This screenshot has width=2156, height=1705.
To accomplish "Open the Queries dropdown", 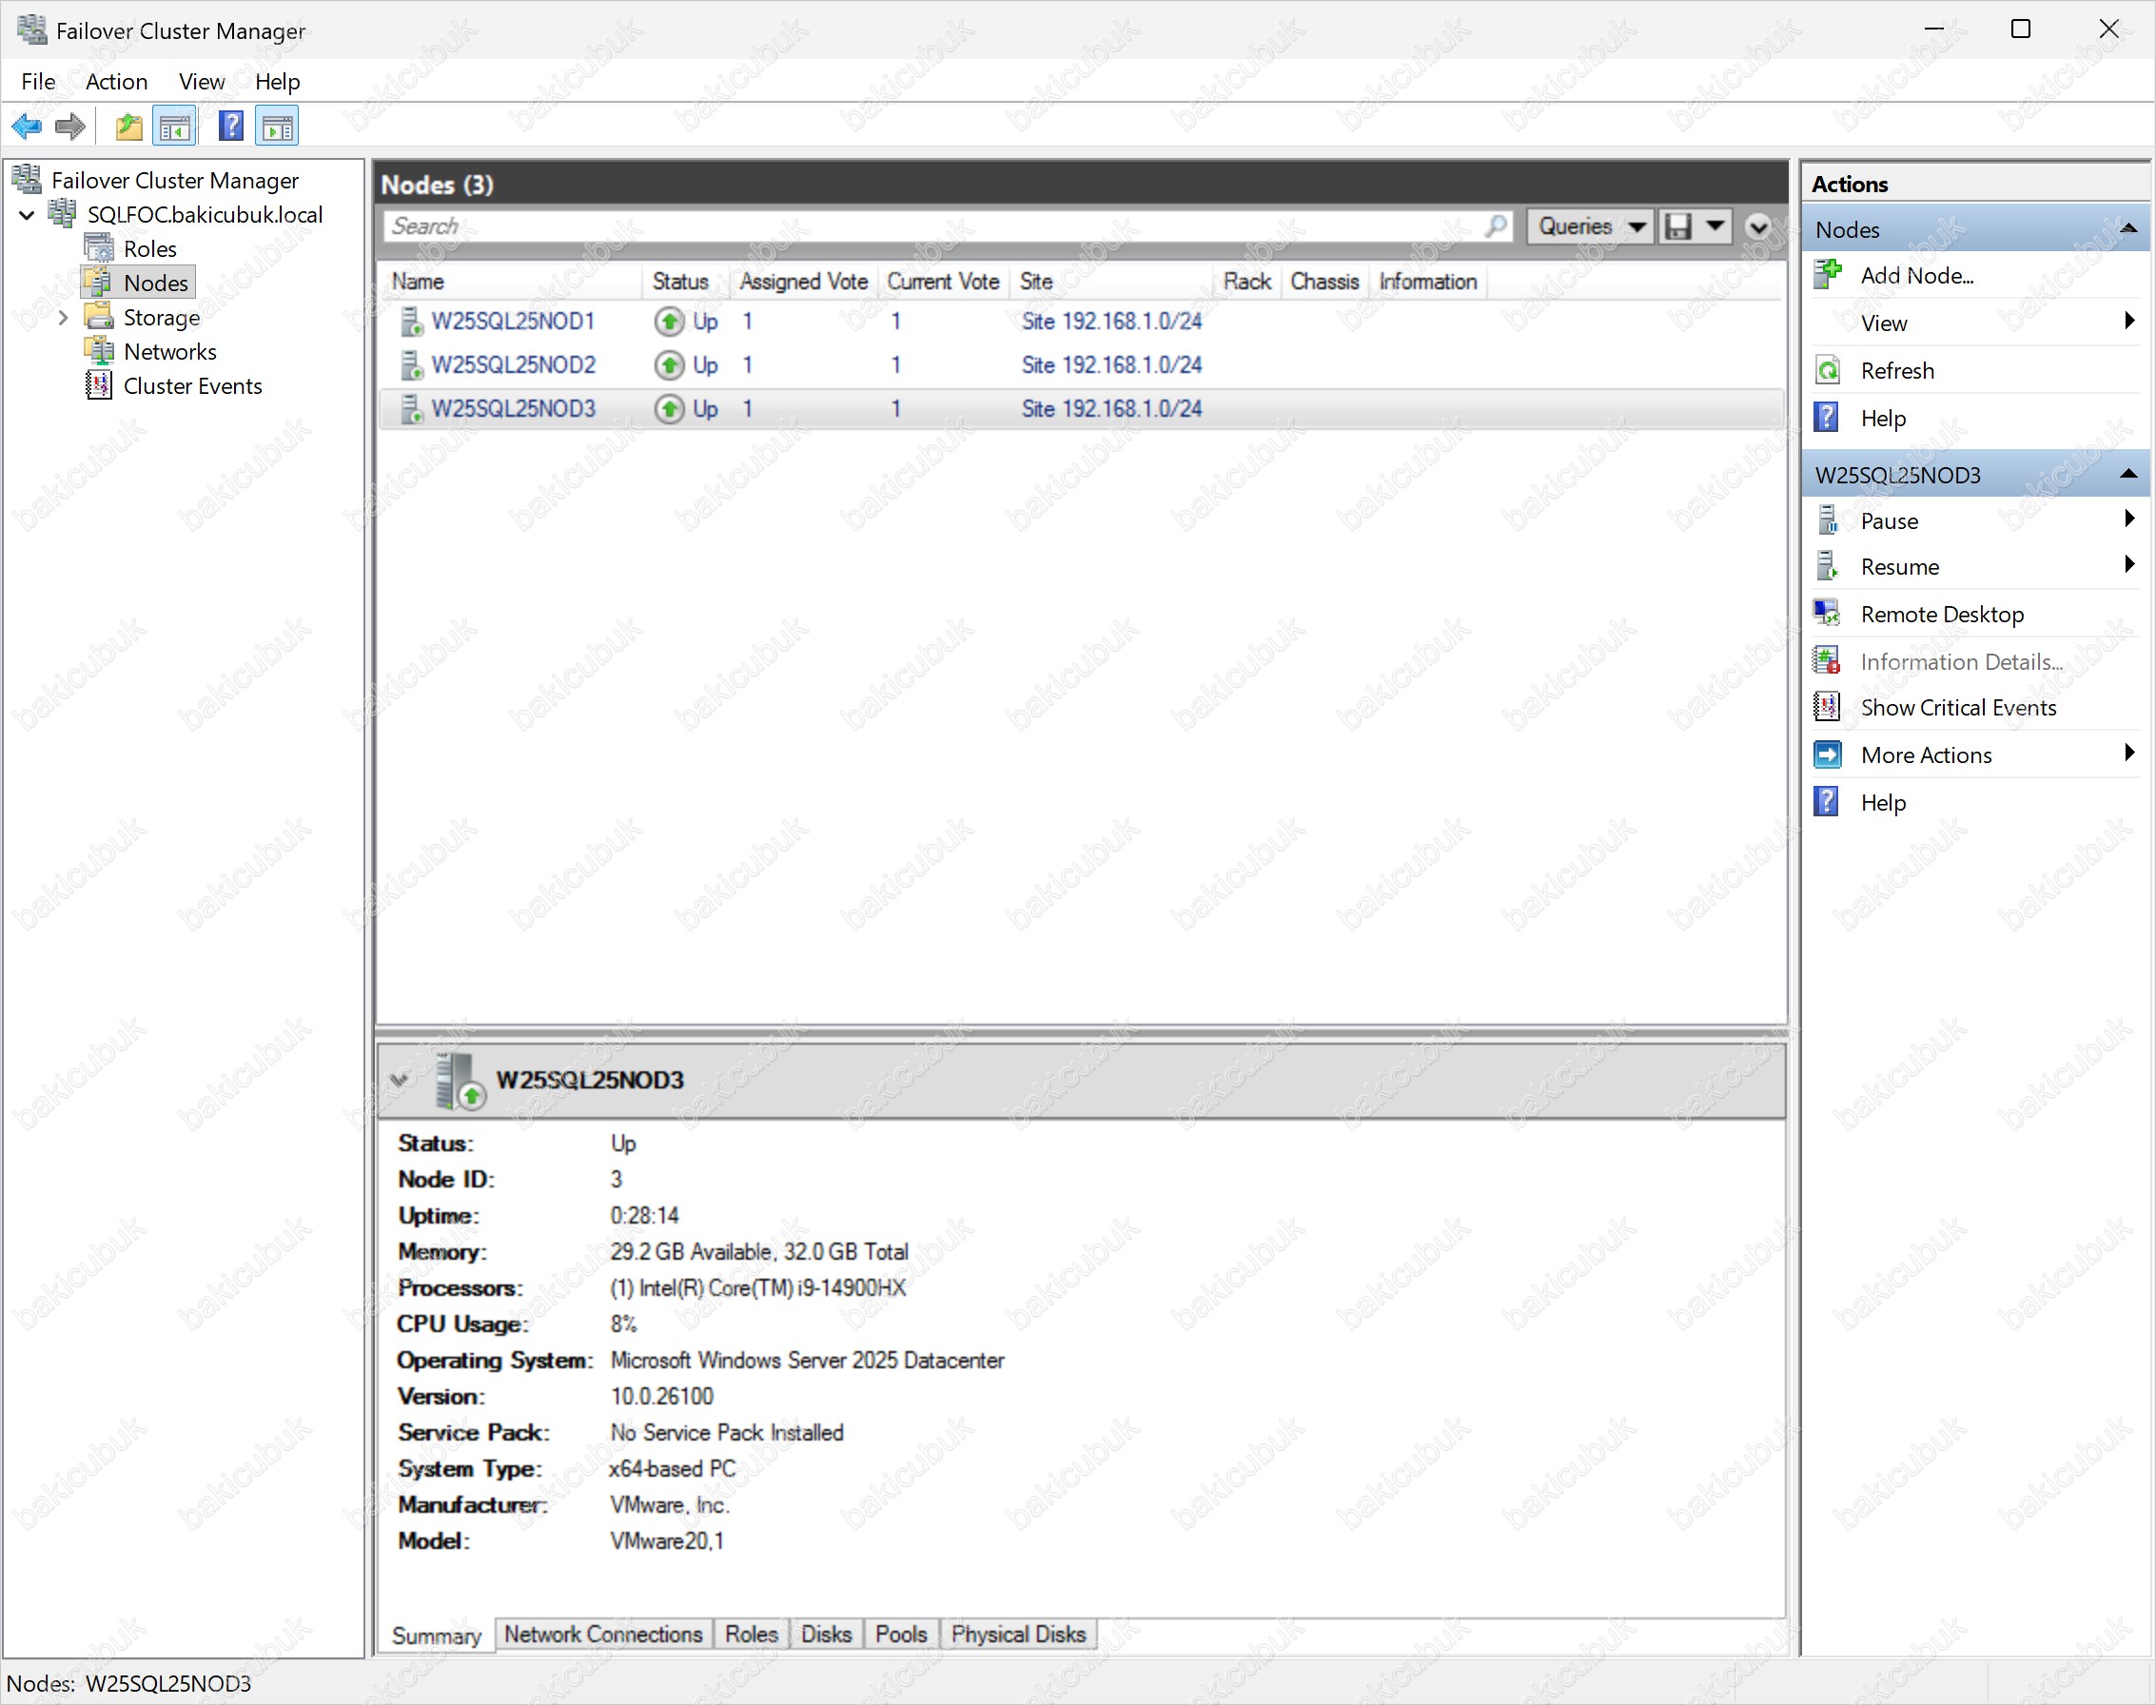I will pyautogui.click(x=1589, y=226).
